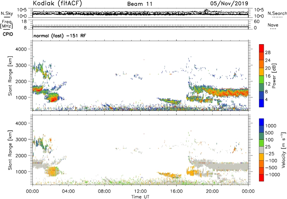Click the orange echo band near 15:00 in velocity panel
The width and height of the screenshot is (287, 199).
coord(169,175)
